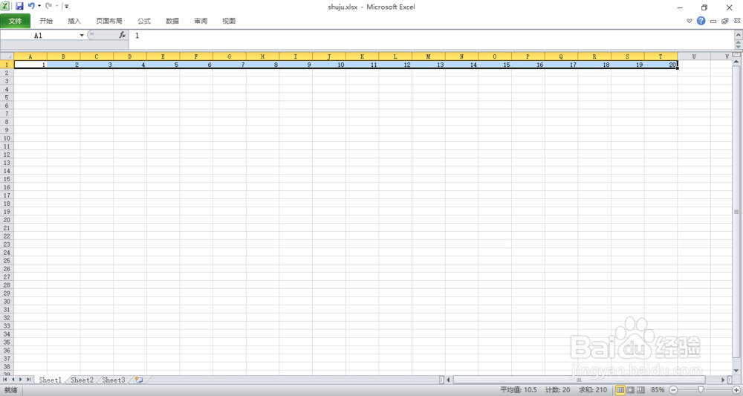Image resolution: width=743 pixels, height=396 pixels.
Task: Select row header 1
Action: click(x=7, y=65)
